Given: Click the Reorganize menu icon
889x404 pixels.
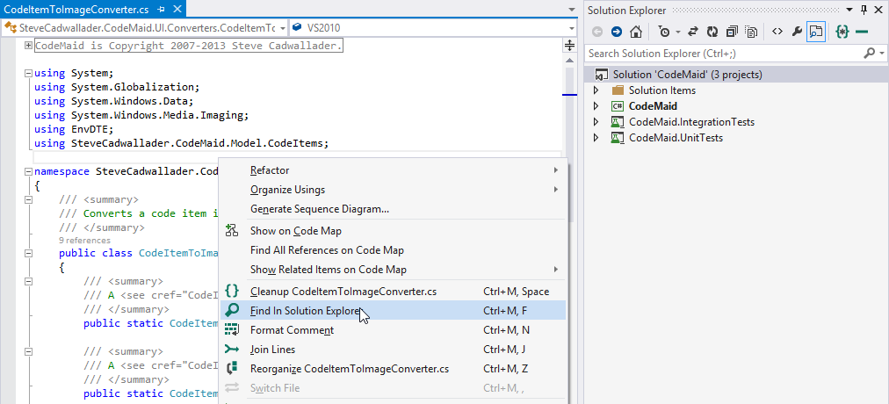Looking at the screenshot, I should pos(232,369).
